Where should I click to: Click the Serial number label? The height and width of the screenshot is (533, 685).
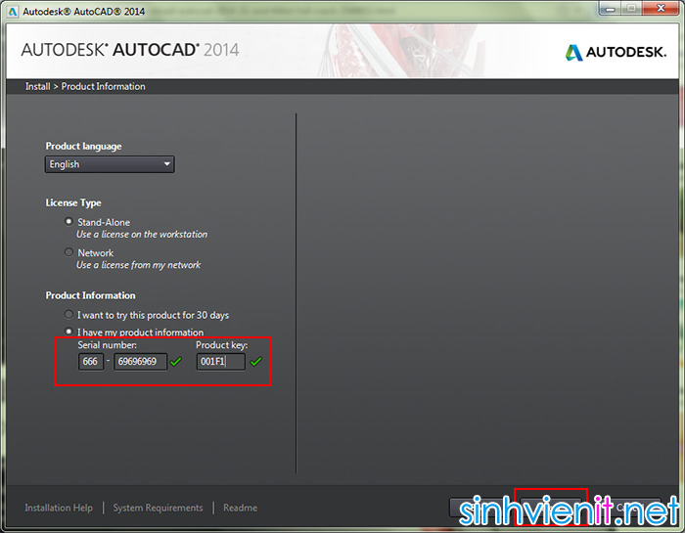click(107, 345)
